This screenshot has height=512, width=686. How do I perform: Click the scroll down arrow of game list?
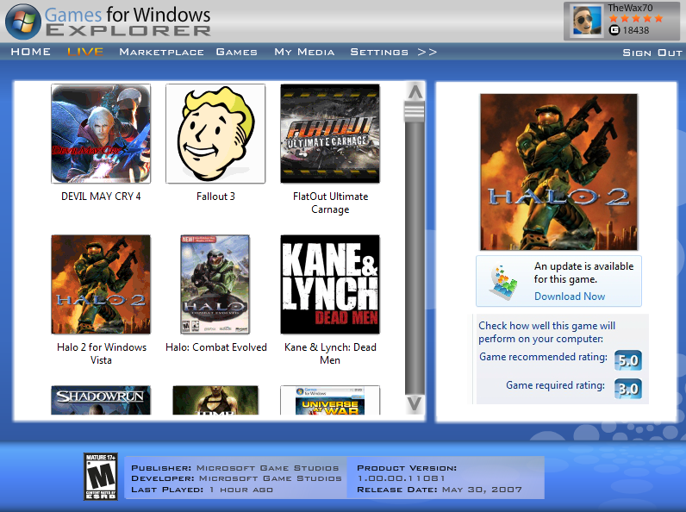[415, 403]
